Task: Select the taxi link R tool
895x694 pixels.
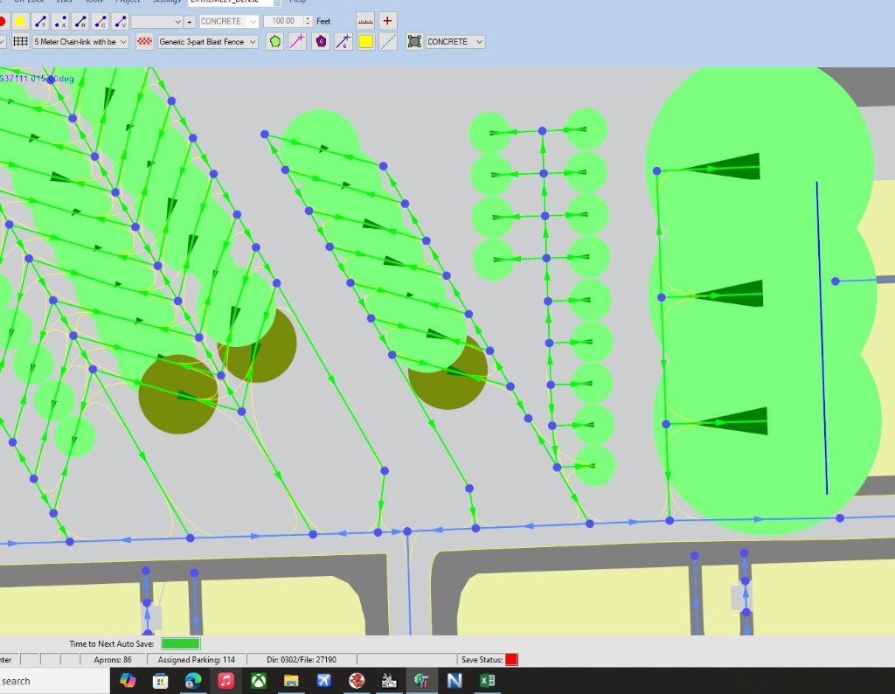Action: tap(80, 21)
